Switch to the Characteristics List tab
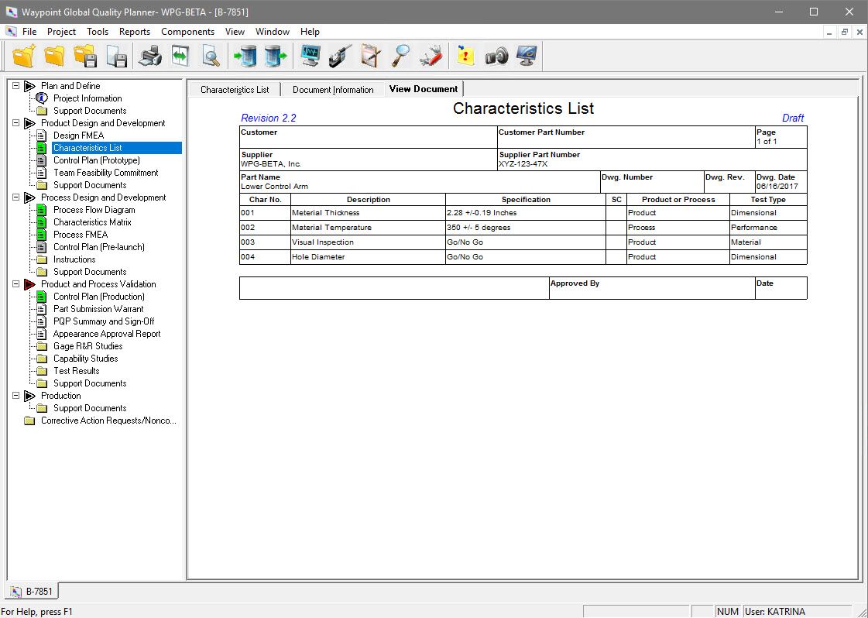Image resolution: width=868 pixels, height=618 pixels. pos(235,90)
